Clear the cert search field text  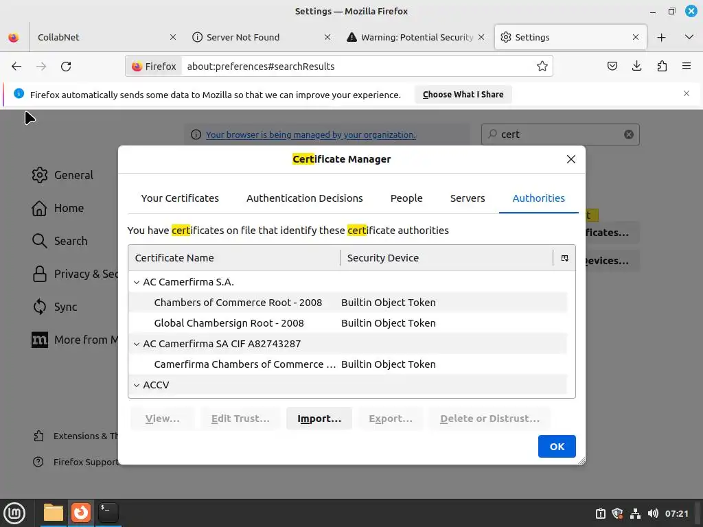(629, 134)
